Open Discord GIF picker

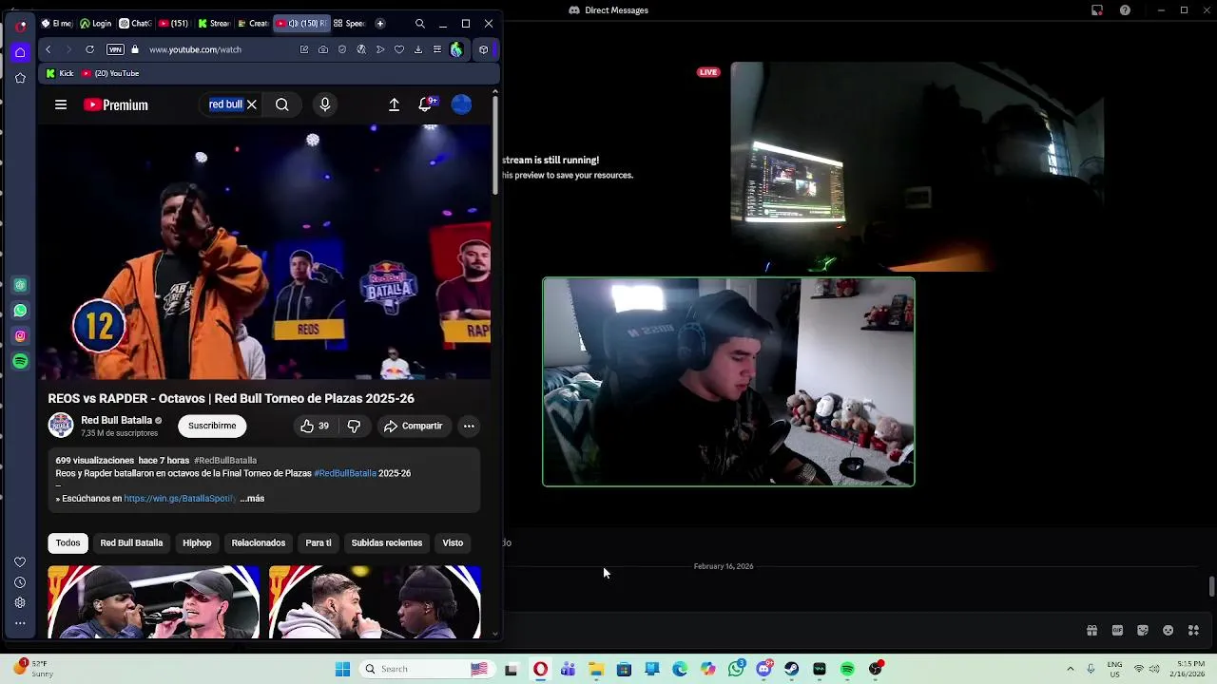1117,631
